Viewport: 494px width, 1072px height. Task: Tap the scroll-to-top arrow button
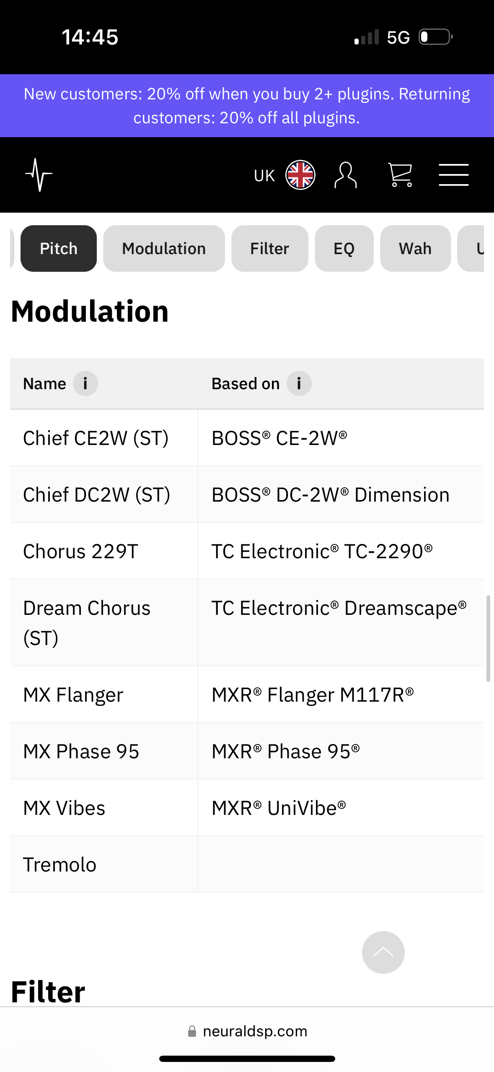pos(383,952)
